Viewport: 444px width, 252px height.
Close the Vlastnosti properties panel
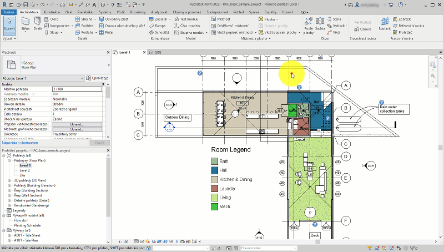click(108, 52)
